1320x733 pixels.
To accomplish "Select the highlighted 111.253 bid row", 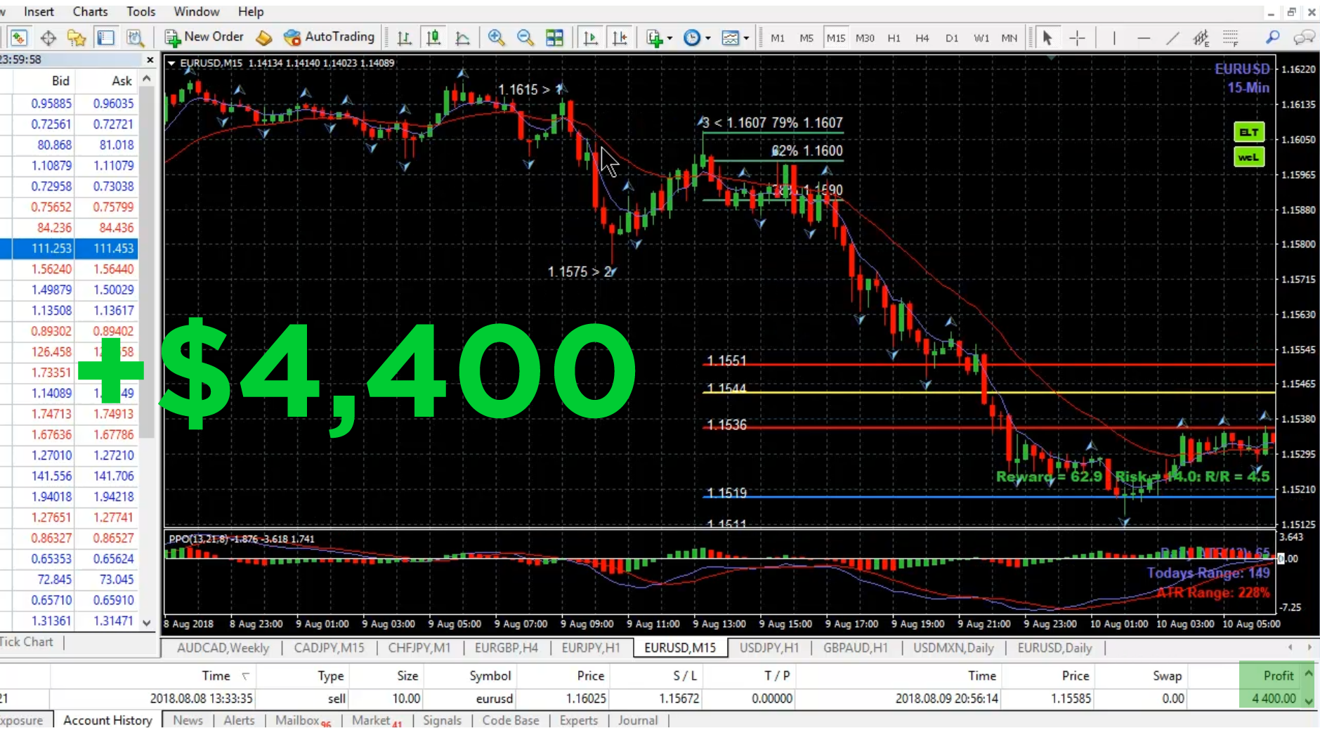I will [69, 248].
